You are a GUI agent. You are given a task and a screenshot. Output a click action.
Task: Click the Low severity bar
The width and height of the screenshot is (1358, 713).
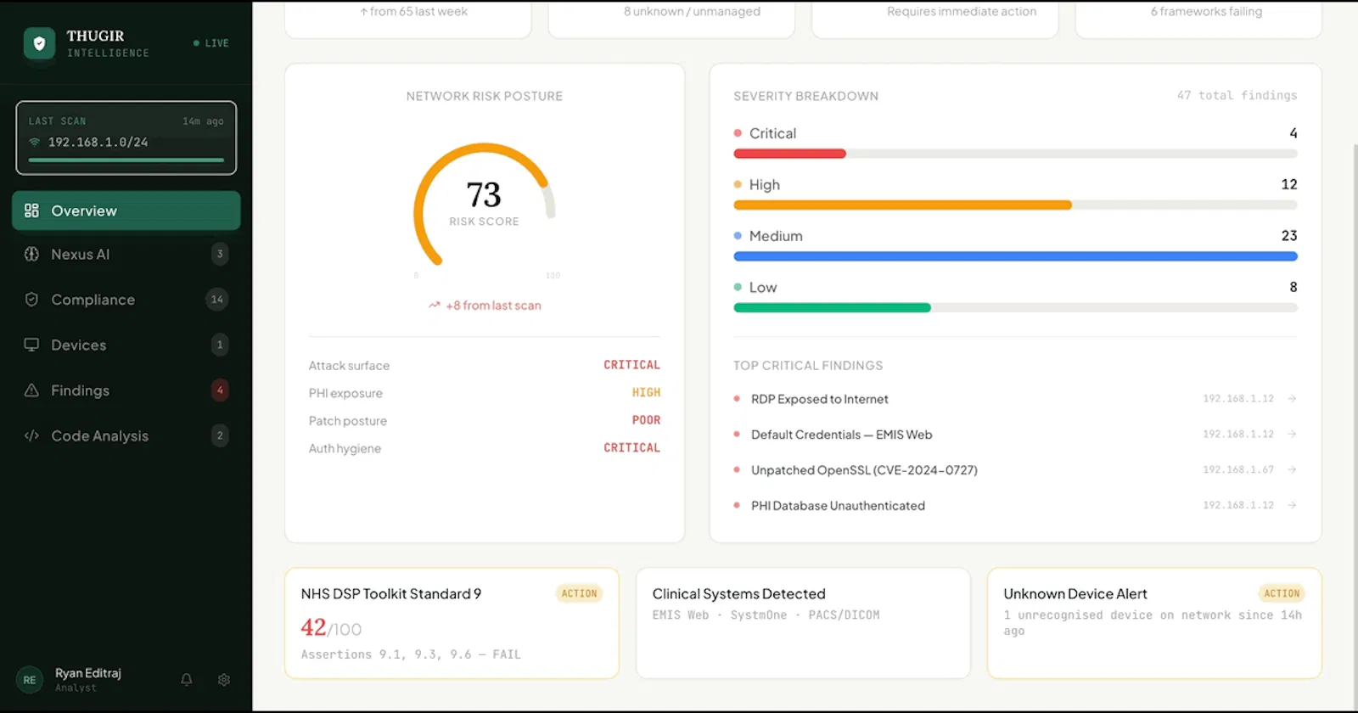1015,307
